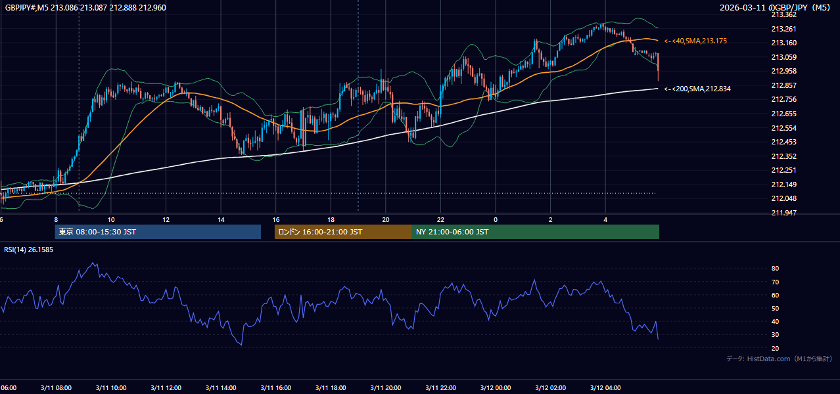This screenshot has height=394, width=840.
Task: Click the 212.453 price axis label
Action: coord(783,142)
